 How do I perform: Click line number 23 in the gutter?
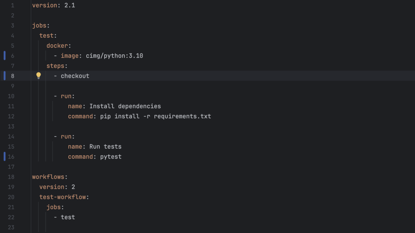[x=11, y=227]
